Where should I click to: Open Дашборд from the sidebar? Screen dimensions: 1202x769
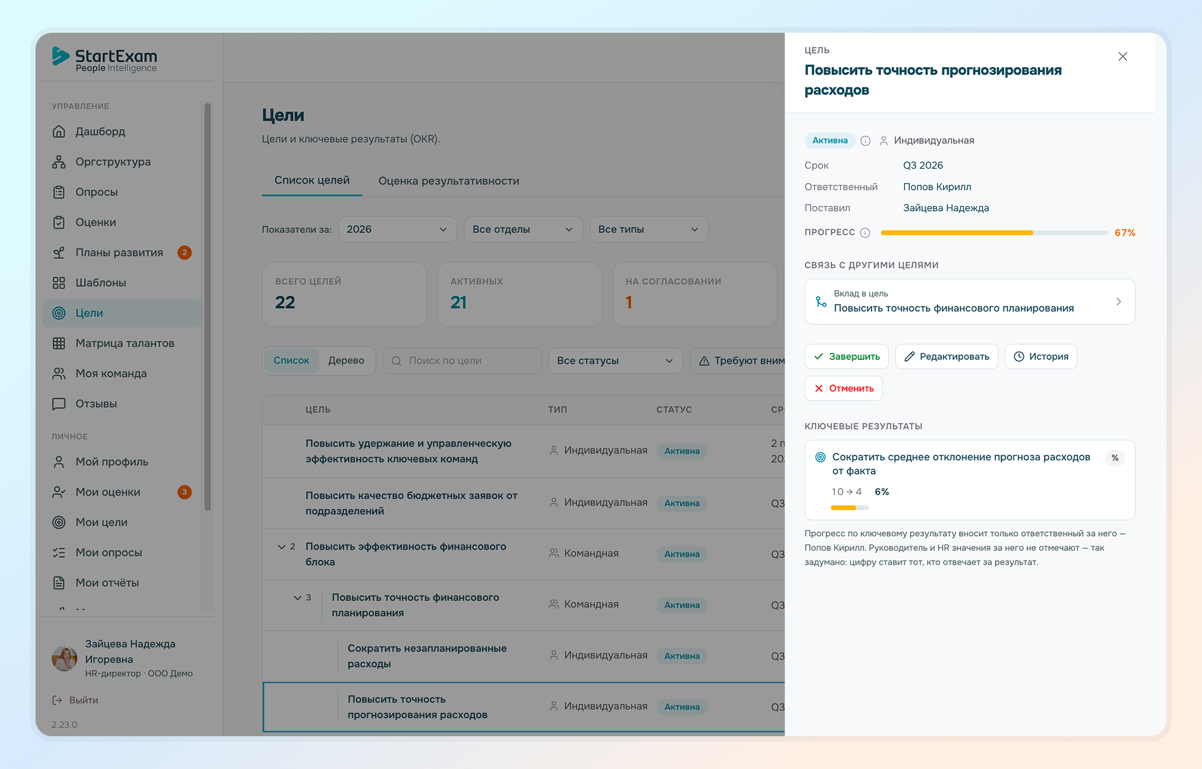coord(122,131)
